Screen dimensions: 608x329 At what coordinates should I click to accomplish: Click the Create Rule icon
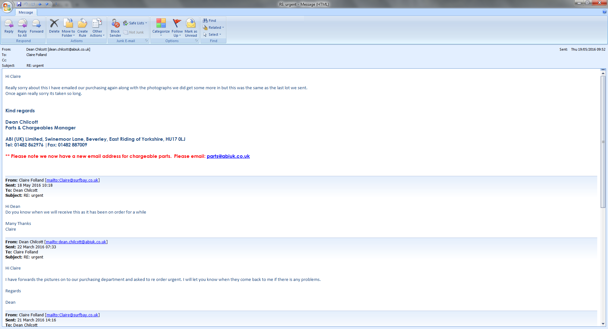82,28
